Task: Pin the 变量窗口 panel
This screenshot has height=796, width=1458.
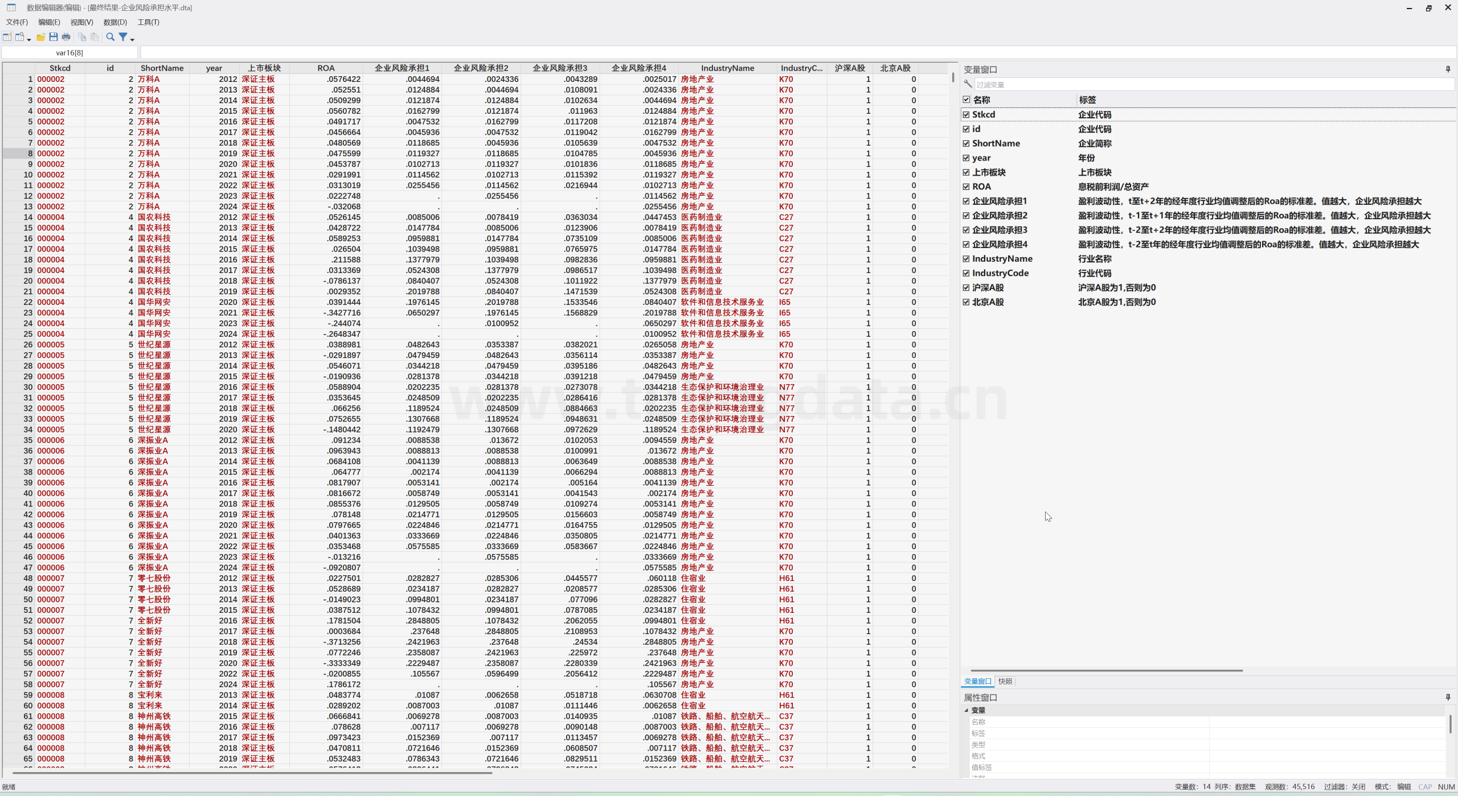Action: point(1448,69)
